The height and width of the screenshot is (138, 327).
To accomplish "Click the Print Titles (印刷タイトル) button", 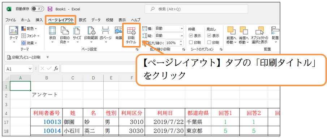I will pos(131,35).
